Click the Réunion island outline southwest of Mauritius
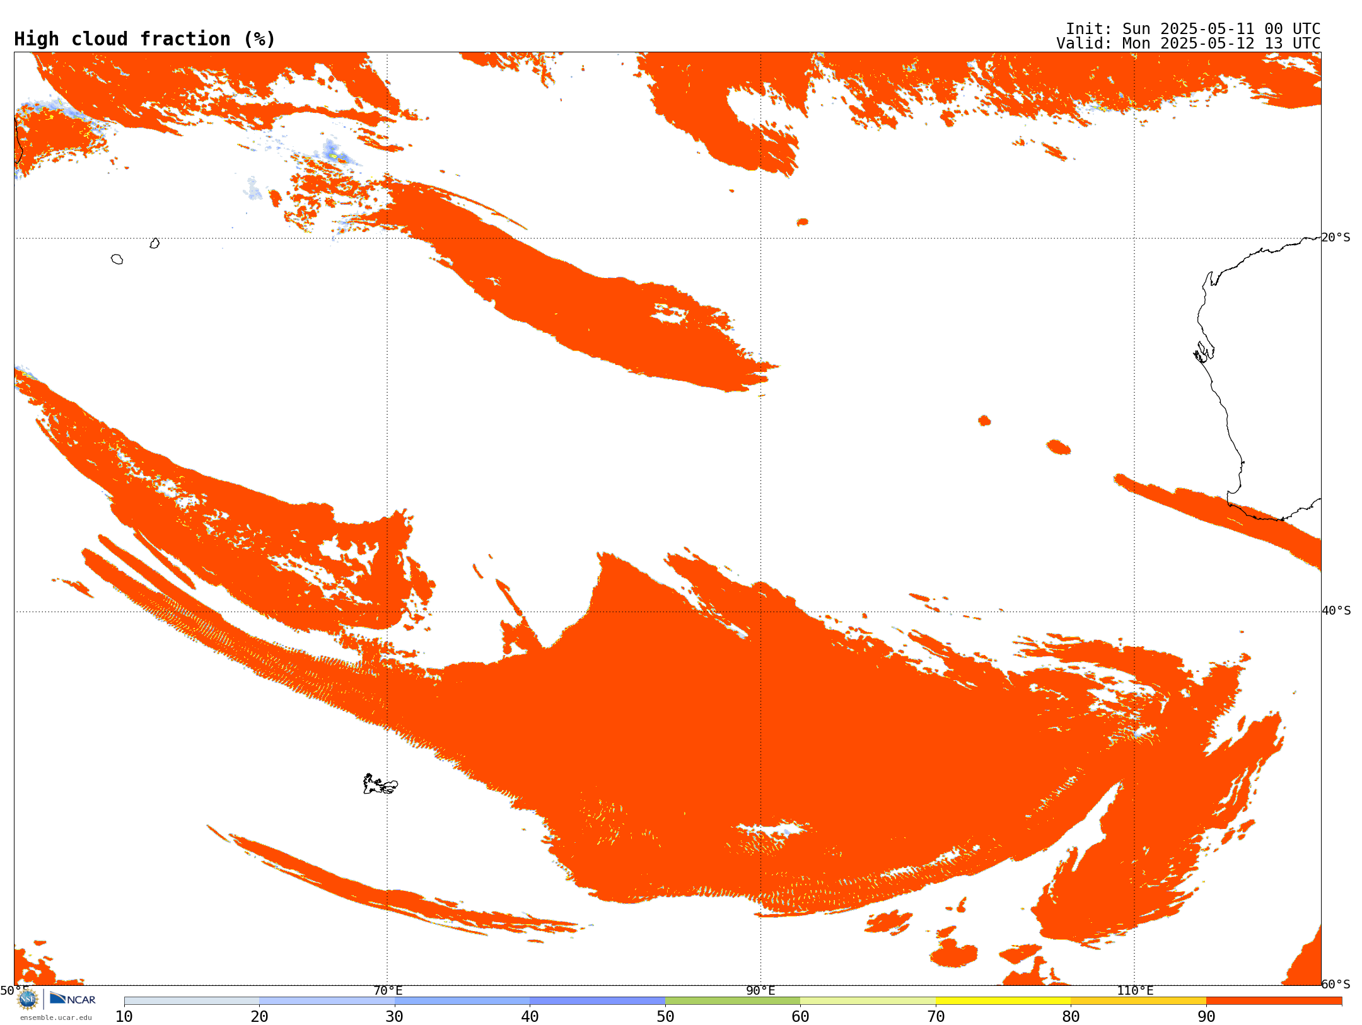Image resolution: width=1362 pixels, height=1025 pixels. [117, 259]
